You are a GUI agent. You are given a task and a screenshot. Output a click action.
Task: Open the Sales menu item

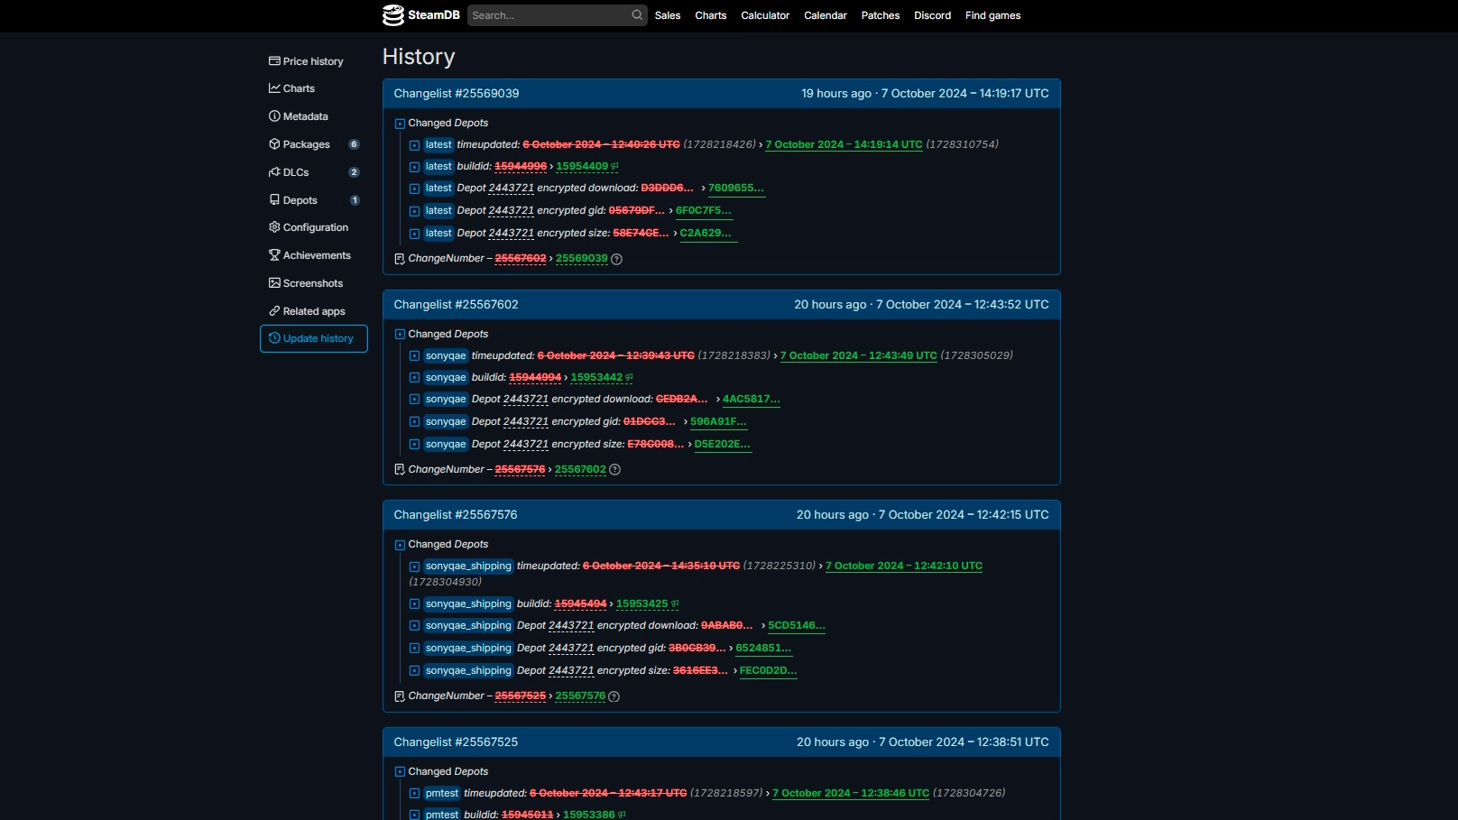coord(668,15)
